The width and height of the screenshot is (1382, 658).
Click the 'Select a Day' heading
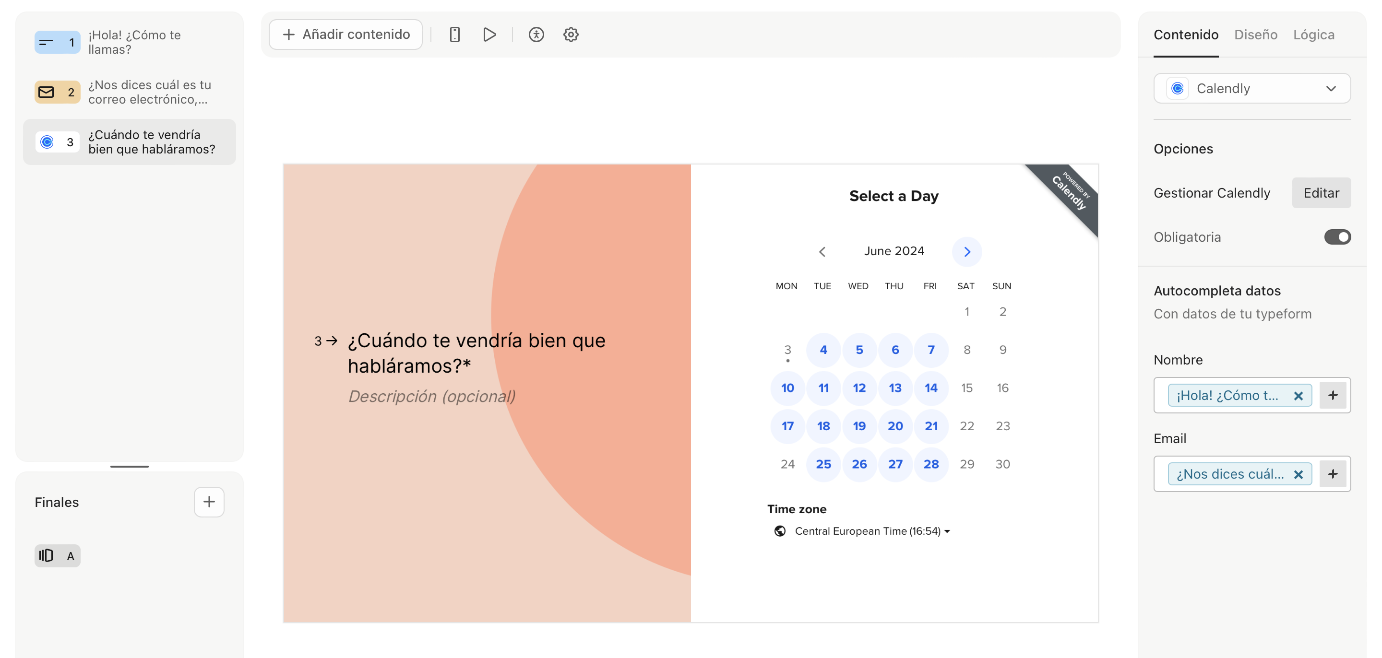point(894,196)
